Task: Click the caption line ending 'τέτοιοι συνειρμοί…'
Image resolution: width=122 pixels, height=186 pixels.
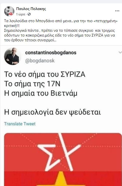Action: pyautogui.click(x=30, y=40)
